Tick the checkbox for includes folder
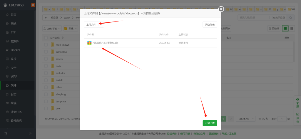This screenshot has height=139, width=301. click(46, 73)
